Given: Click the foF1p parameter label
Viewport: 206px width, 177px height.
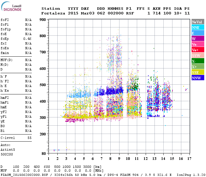Looking at the screenshot, I should [6, 29].
